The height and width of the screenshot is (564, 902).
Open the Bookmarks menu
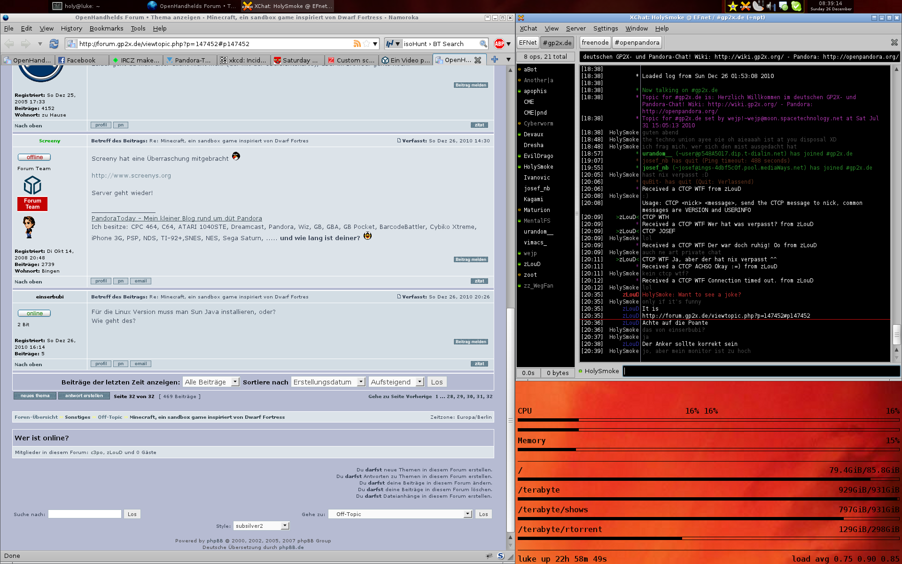(x=106, y=28)
